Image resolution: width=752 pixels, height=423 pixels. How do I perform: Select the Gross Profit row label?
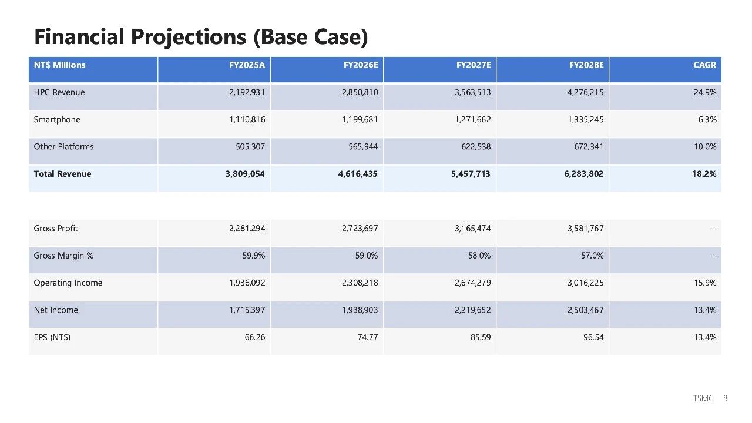tap(56, 228)
